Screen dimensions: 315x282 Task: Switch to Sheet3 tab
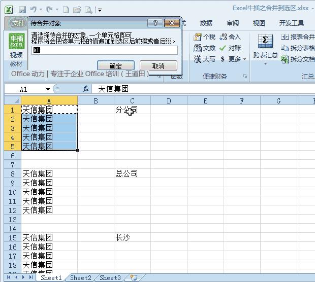[110, 278]
